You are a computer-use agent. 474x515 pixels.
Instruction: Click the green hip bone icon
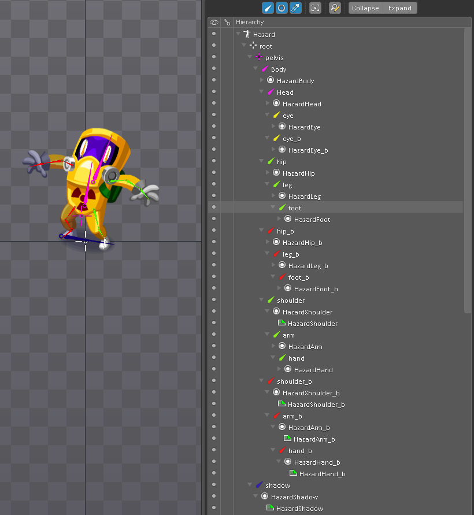point(271,161)
